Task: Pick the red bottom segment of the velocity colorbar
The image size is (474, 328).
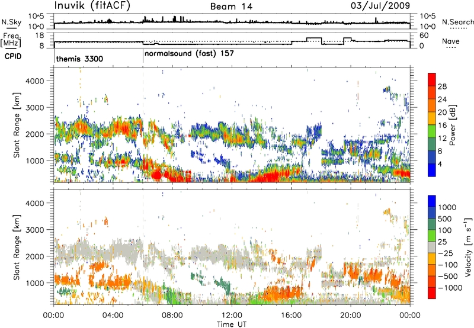Action: (x=432, y=293)
